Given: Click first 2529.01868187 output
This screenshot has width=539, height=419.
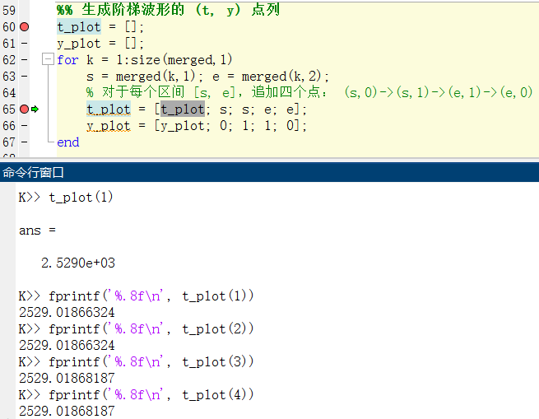Looking at the screenshot, I should (x=67, y=379).
